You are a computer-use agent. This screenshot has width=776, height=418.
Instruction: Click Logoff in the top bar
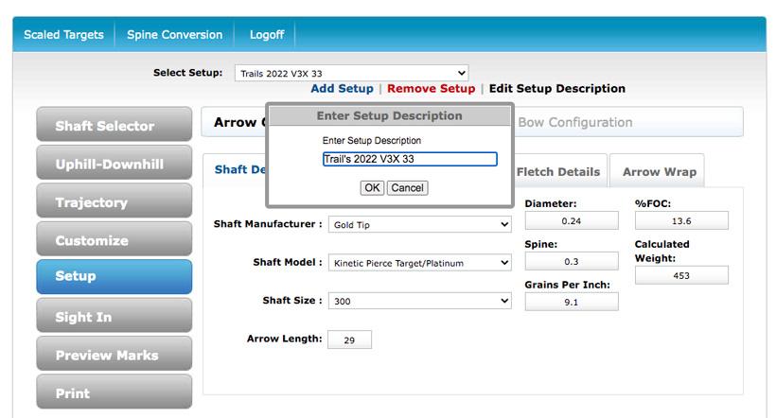266,35
